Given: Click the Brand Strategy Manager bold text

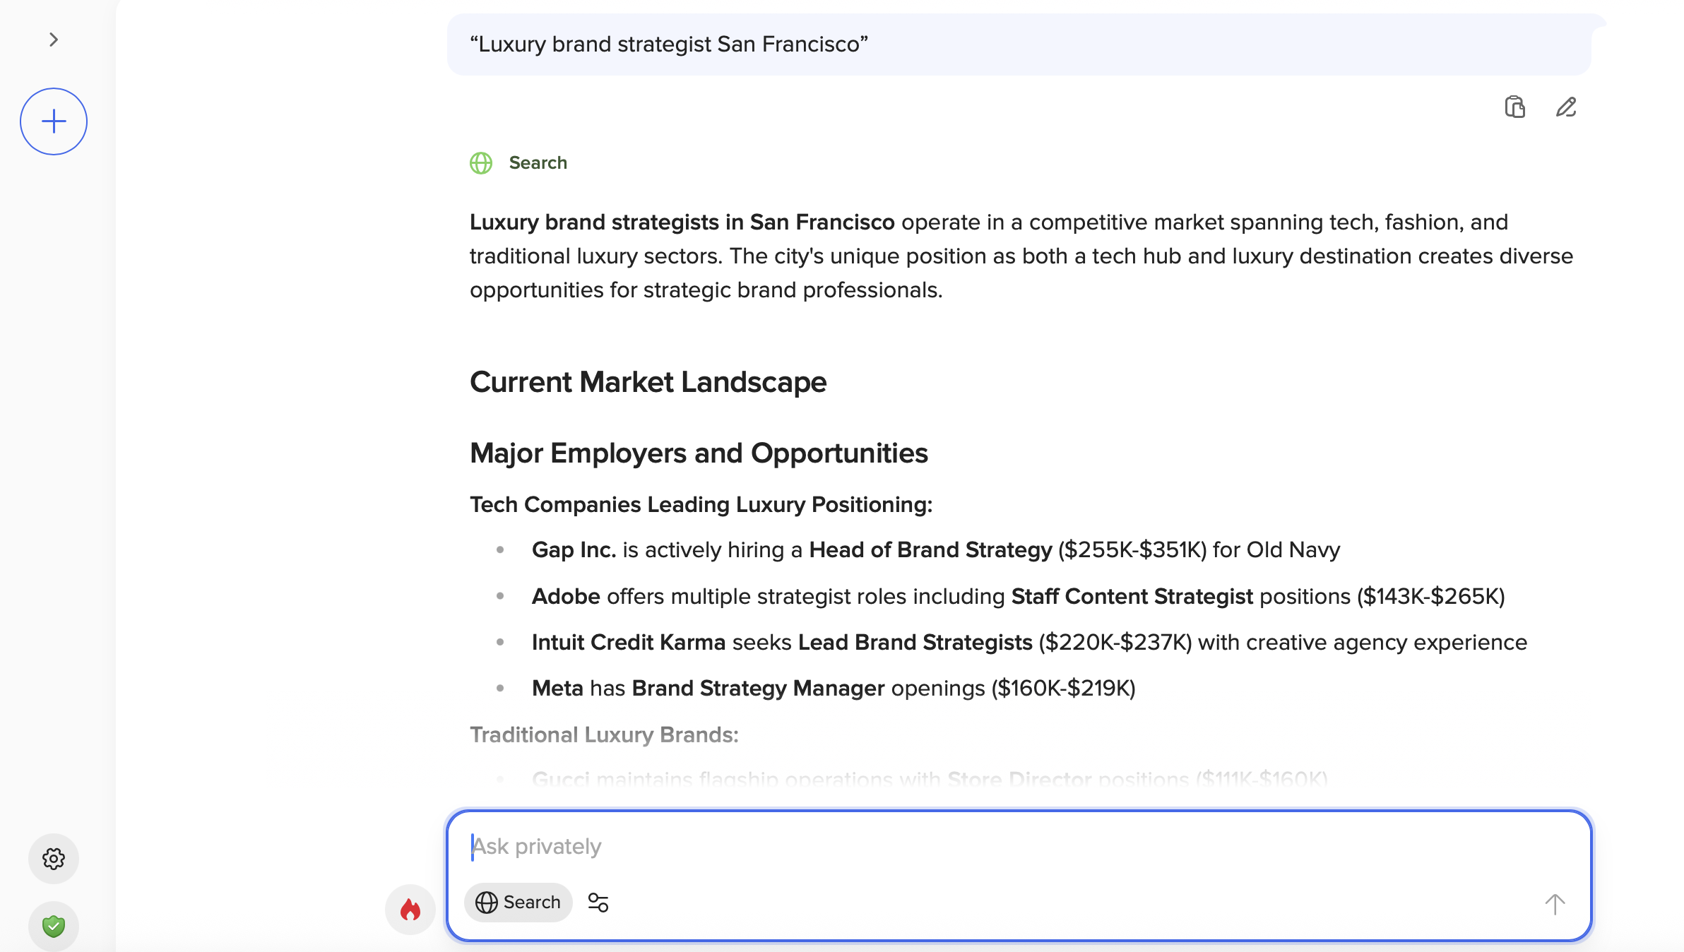Looking at the screenshot, I should (758, 689).
